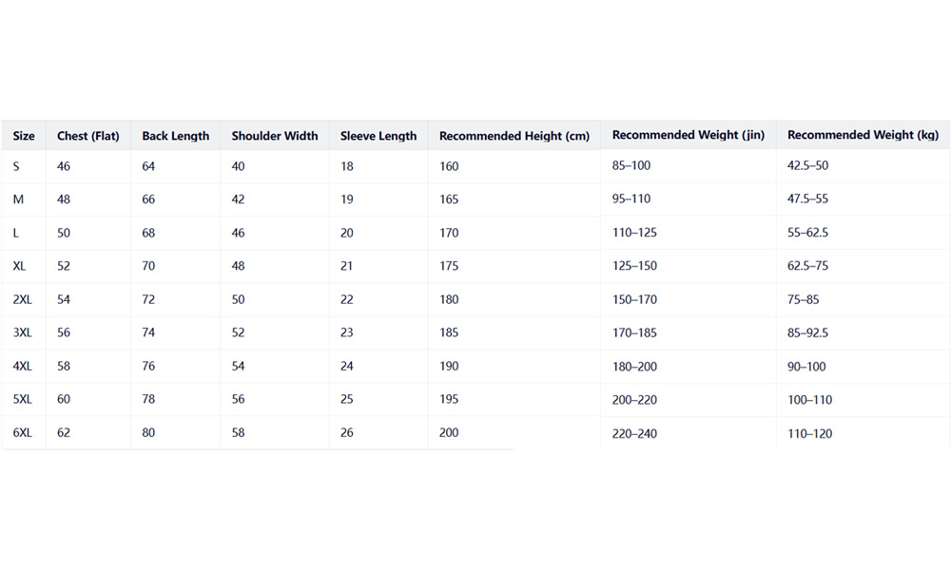
Task: Click sleeve length value 24
Action: click(x=347, y=366)
